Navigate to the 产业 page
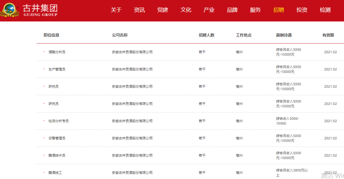This screenshot has height=179, width=344. click(209, 10)
